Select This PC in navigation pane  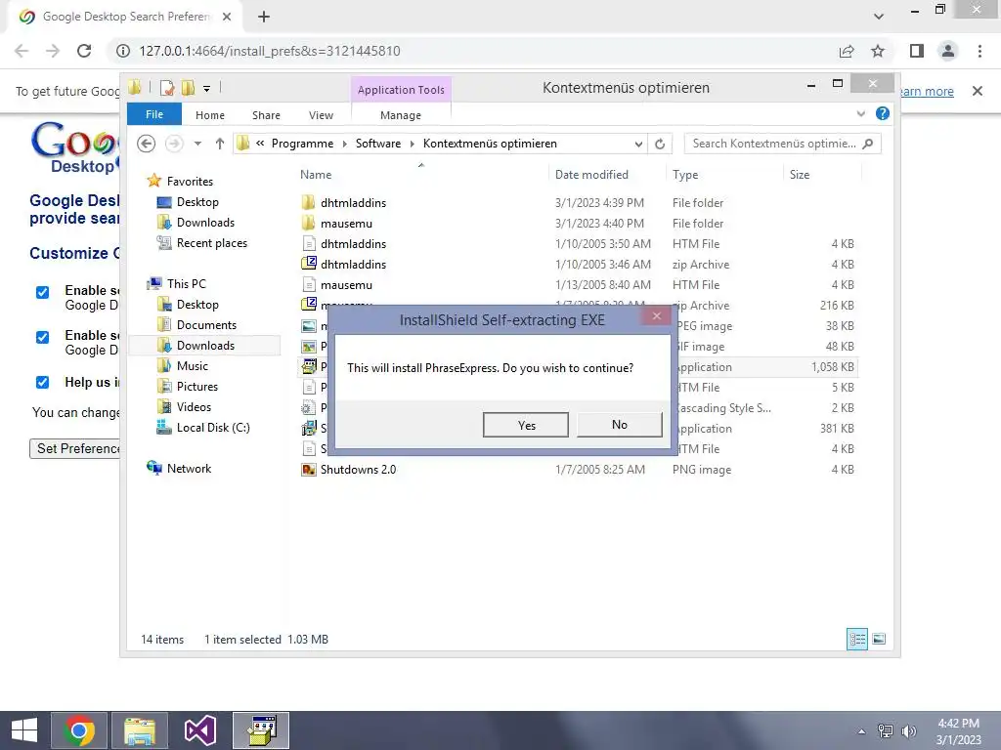tap(187, 284)
